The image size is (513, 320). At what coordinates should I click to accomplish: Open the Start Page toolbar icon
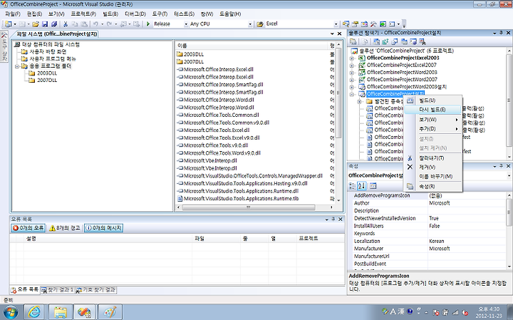[383, 24]
